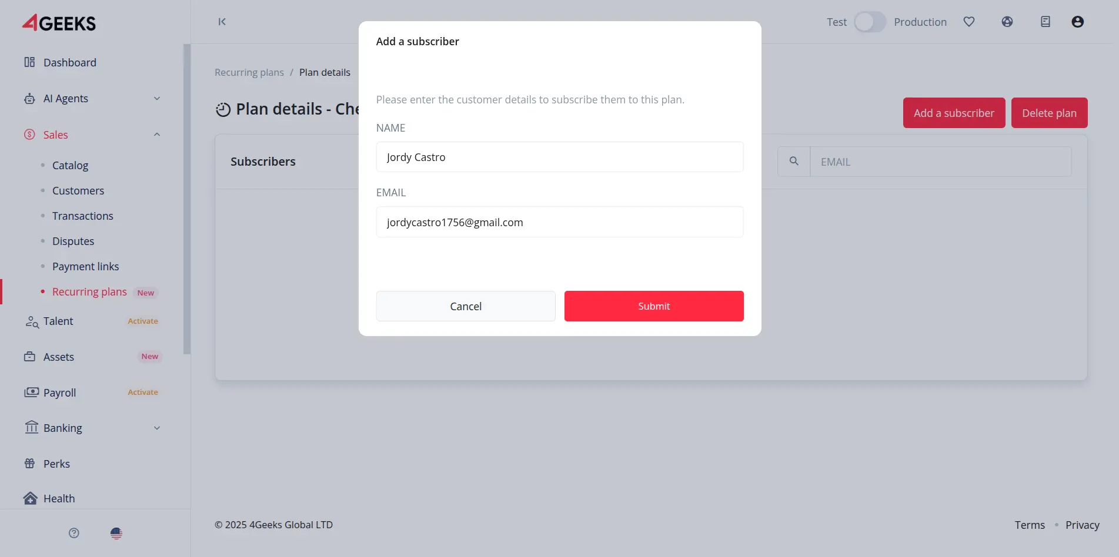Cancel the Add a subscriber dialog

pyautogui.click(x=466, y=306)
